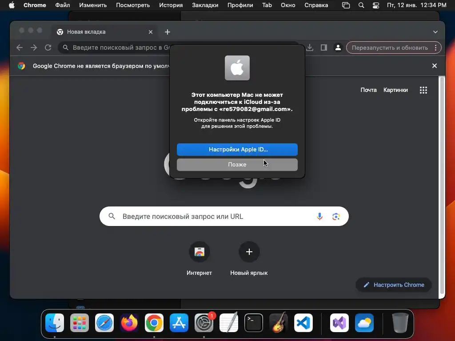The height and width of the screenshot is (341, 455).
Task: Open the Закладки menu
Action: click(x=205, y=5)
